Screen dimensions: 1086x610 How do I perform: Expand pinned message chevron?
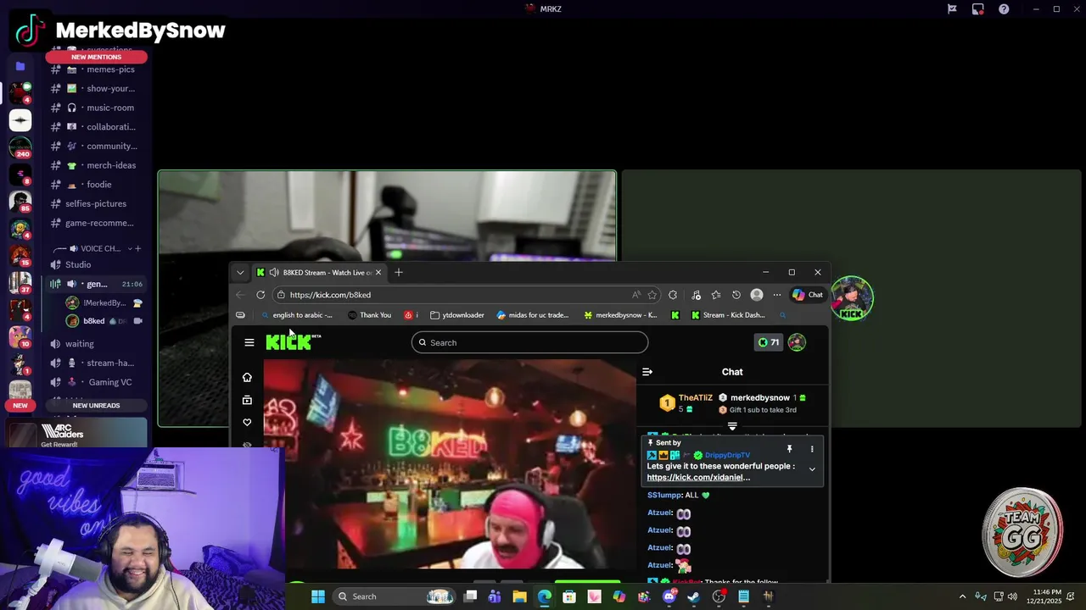[x=812, y=469]
